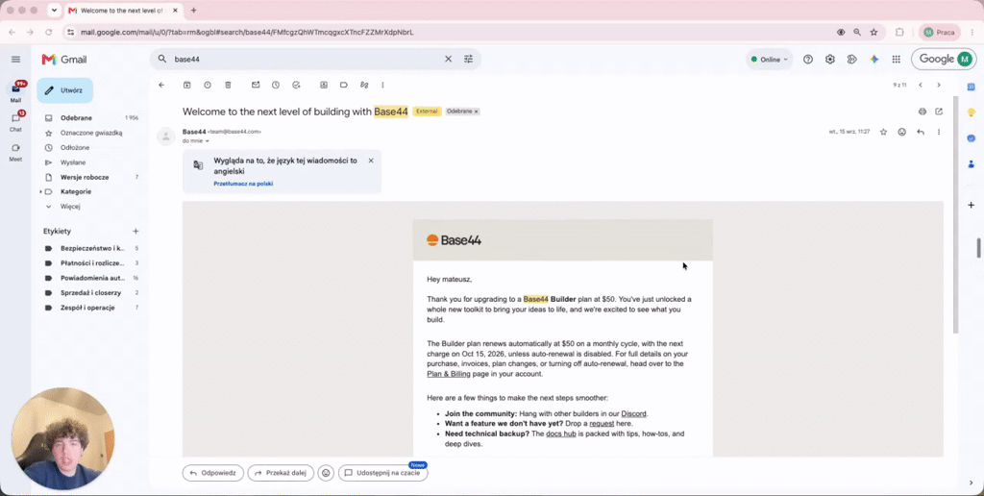Screen dimensions: 984x496
Task: Open Google Keep side panel
Action: pos(971,112)
